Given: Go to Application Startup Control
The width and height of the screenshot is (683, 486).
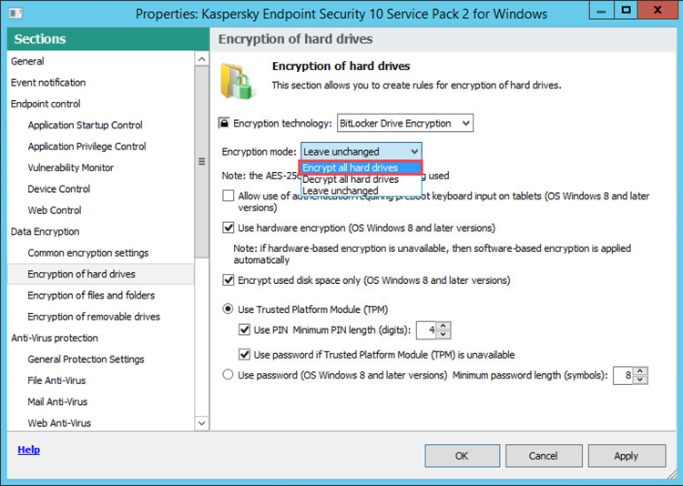Looking at the screenshot, I should tap(100, 125).
